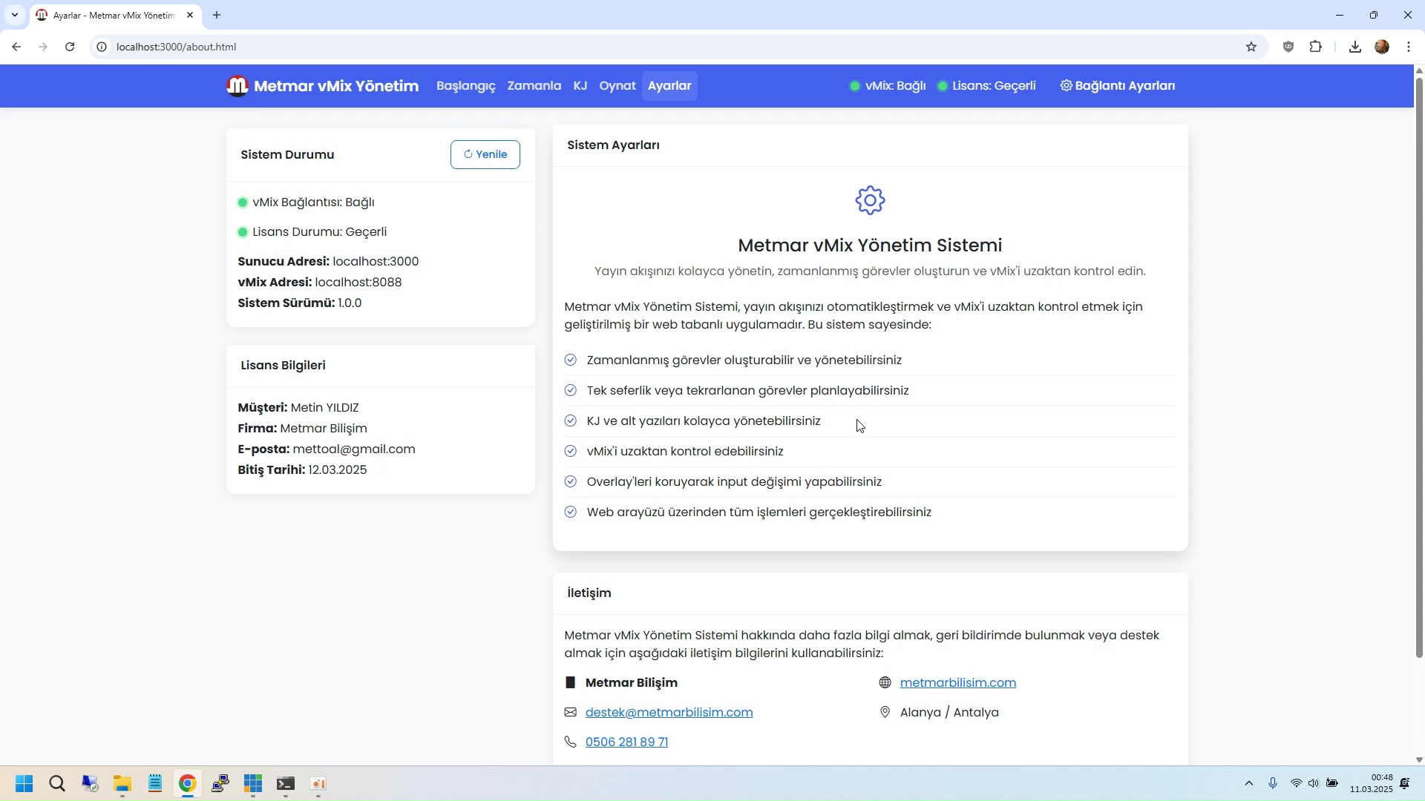The image size is (1425, 801).
Task: Click the 'Metmar vMix Yönetim Sistemi' heading
Action: click(870, 245)
